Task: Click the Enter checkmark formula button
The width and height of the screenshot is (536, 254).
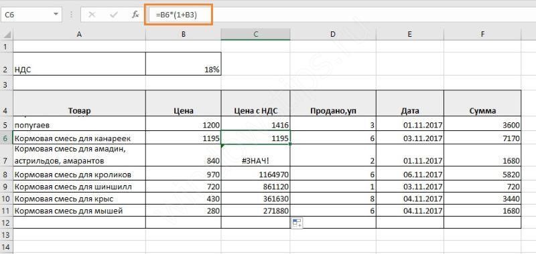Action: pyautogui.click(x=113, y=15)
